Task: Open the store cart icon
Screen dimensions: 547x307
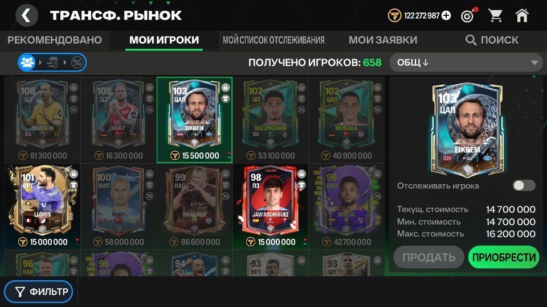Action: 495,16
